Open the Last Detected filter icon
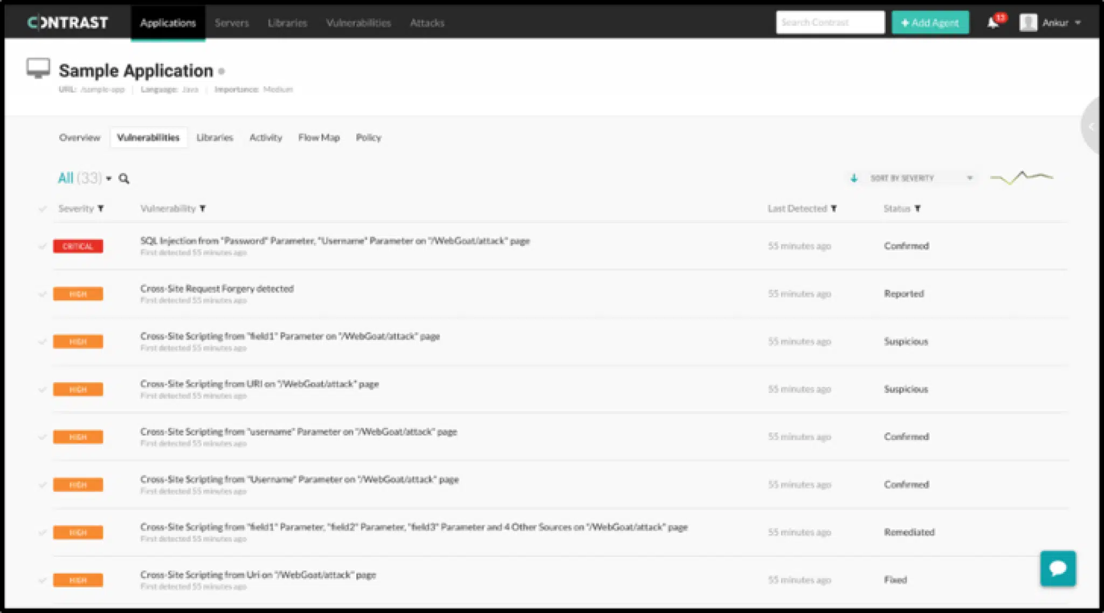This screenshot has height=613, width=1104. pyautogui.click(x=834, y=208)
